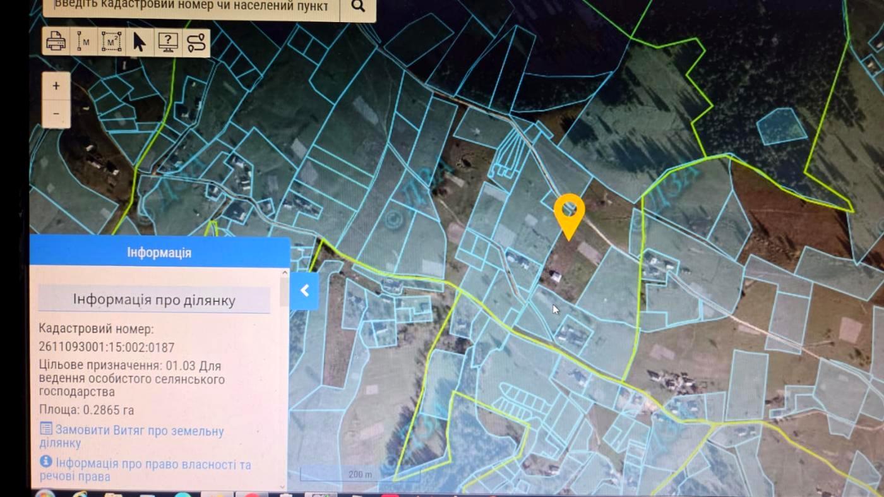Open the Інформація tab header
The height and width of the screenshot is (497, 884).
(159, 253)
